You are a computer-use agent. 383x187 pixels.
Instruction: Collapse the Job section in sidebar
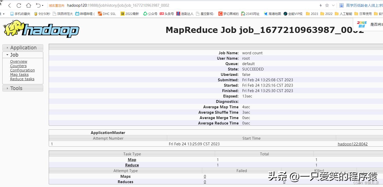14,55
